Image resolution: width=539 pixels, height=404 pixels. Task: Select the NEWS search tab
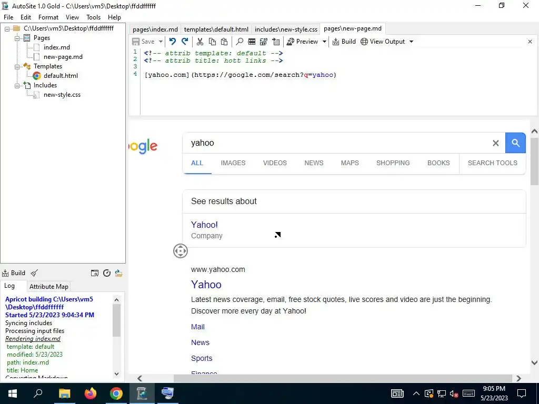314,163
